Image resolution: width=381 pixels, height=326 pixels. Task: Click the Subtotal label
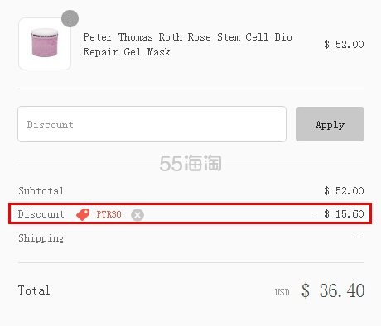(x=41, y=191)
